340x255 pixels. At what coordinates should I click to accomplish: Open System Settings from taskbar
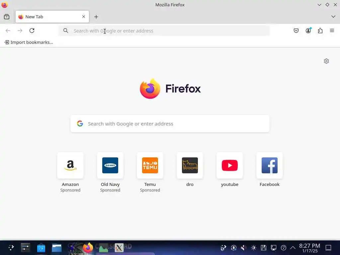[x=25, y=248]
